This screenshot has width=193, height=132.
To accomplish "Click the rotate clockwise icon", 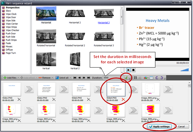I will coord(161,78).
